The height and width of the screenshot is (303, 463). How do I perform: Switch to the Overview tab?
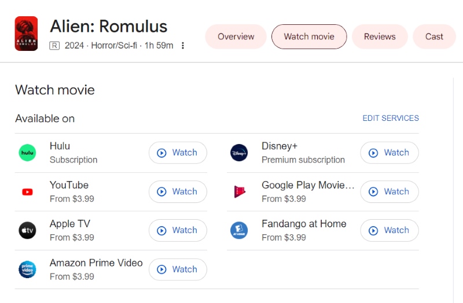(236, 36)
